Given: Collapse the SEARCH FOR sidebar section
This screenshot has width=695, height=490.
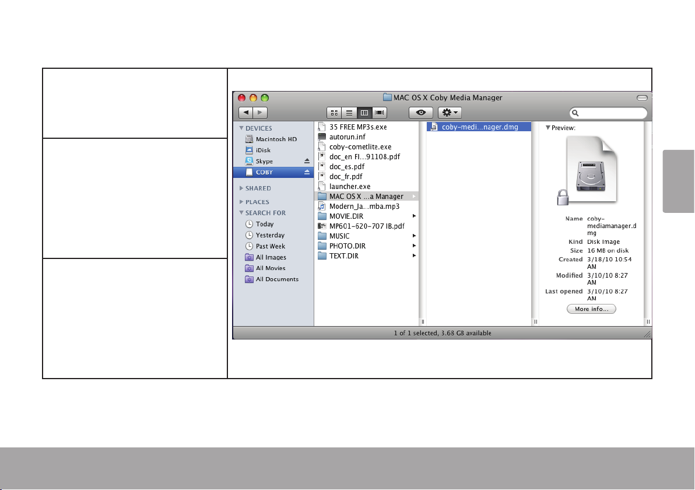Looking at the screenshot, I should 241,213.
